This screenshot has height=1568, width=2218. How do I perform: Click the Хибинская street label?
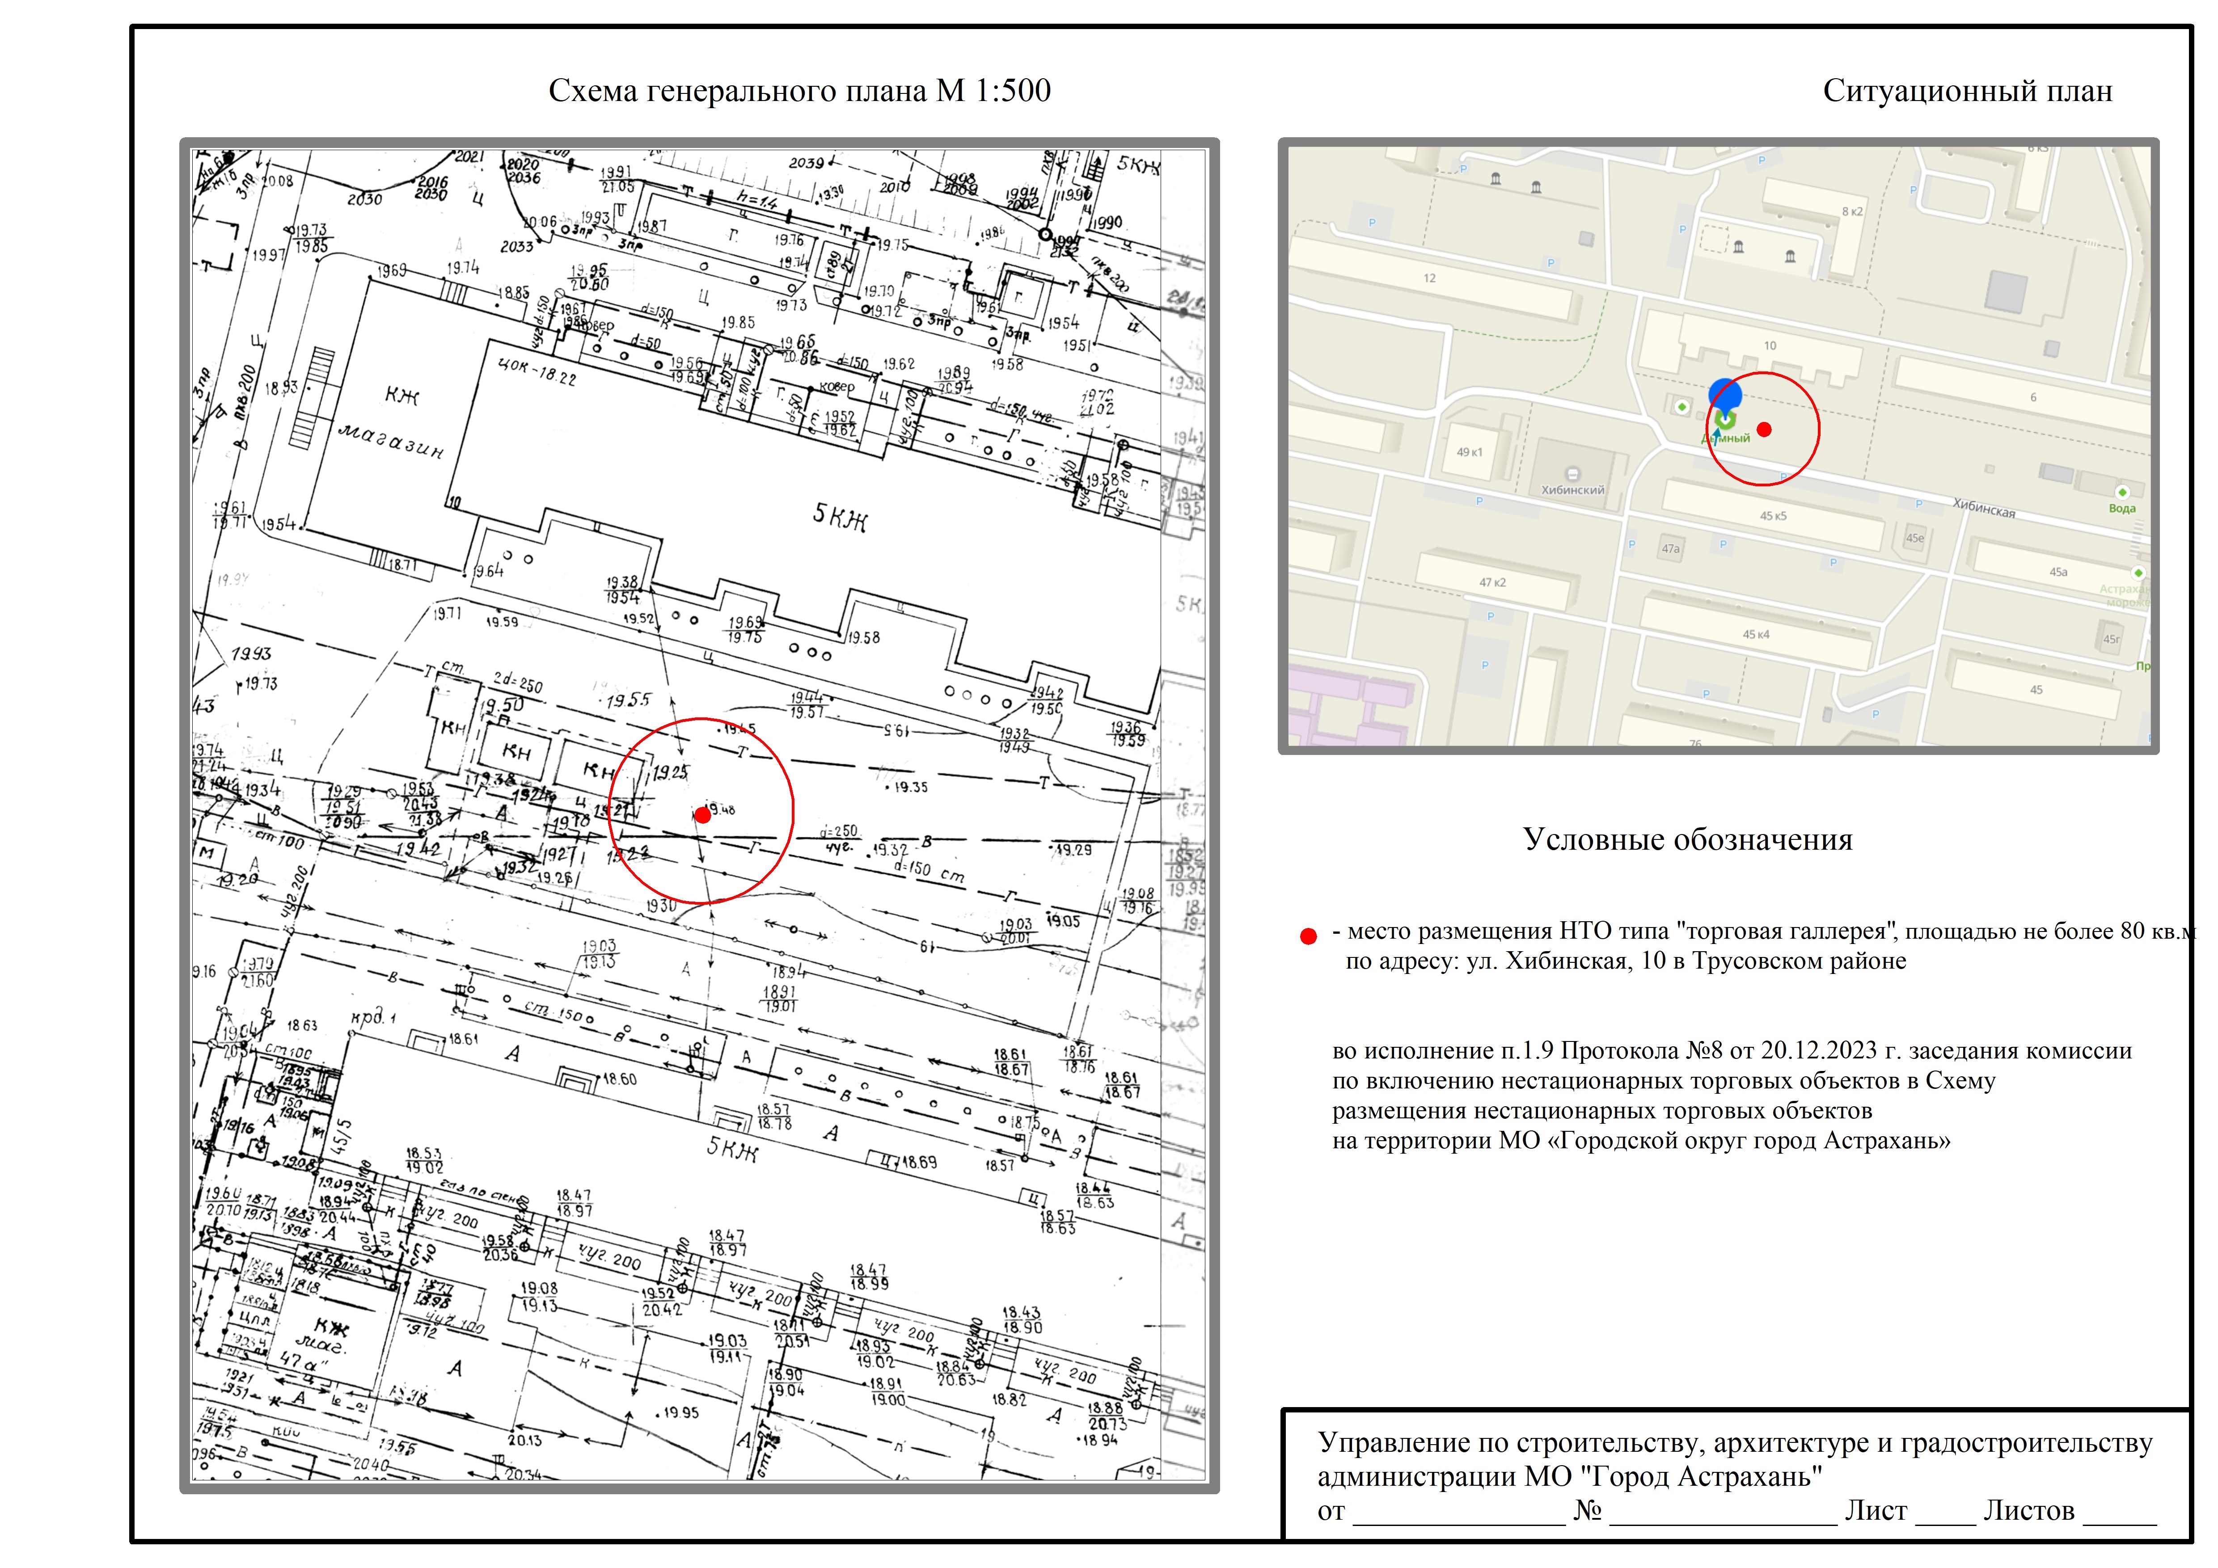pos(1983,508)
